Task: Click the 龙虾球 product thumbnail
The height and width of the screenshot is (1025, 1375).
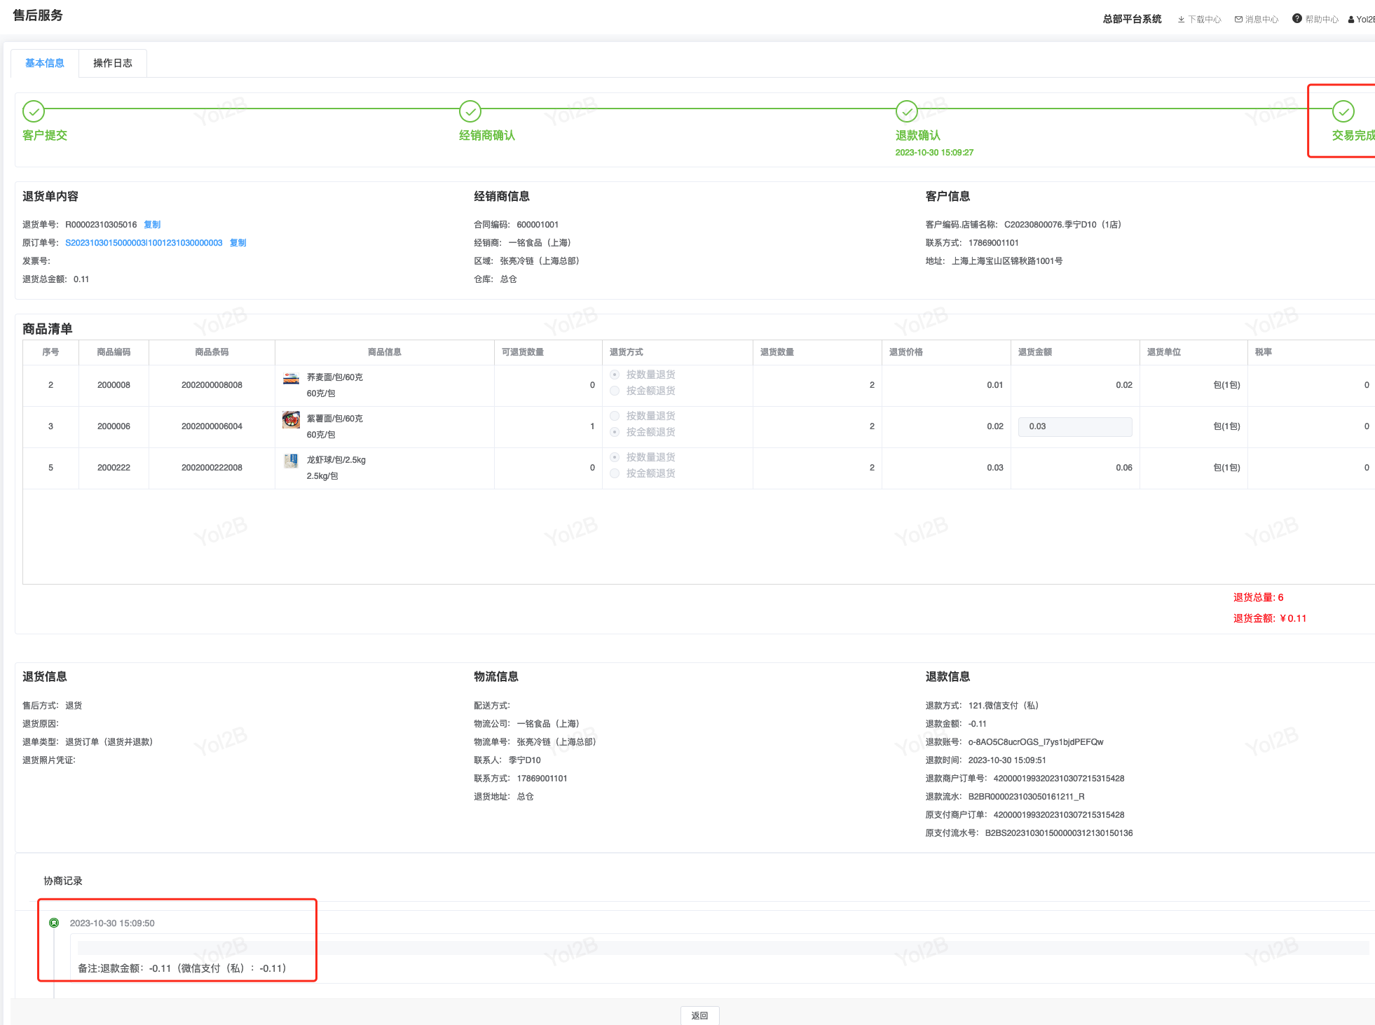Action: (291, 461)
